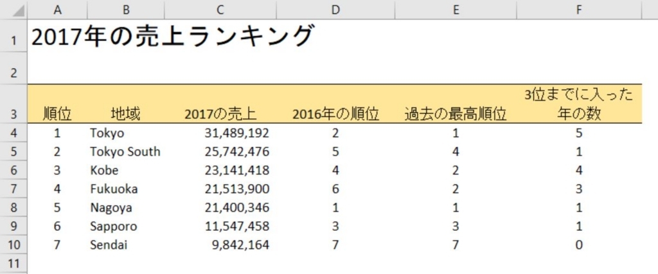Click the title cell 2017年の売上ランキング
Screen dimensions: 658x274
coord(172,37)
